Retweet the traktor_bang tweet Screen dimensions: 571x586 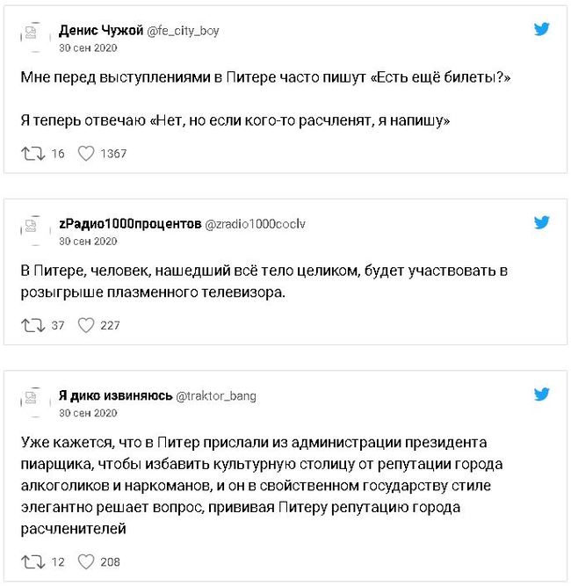(31, 561)
